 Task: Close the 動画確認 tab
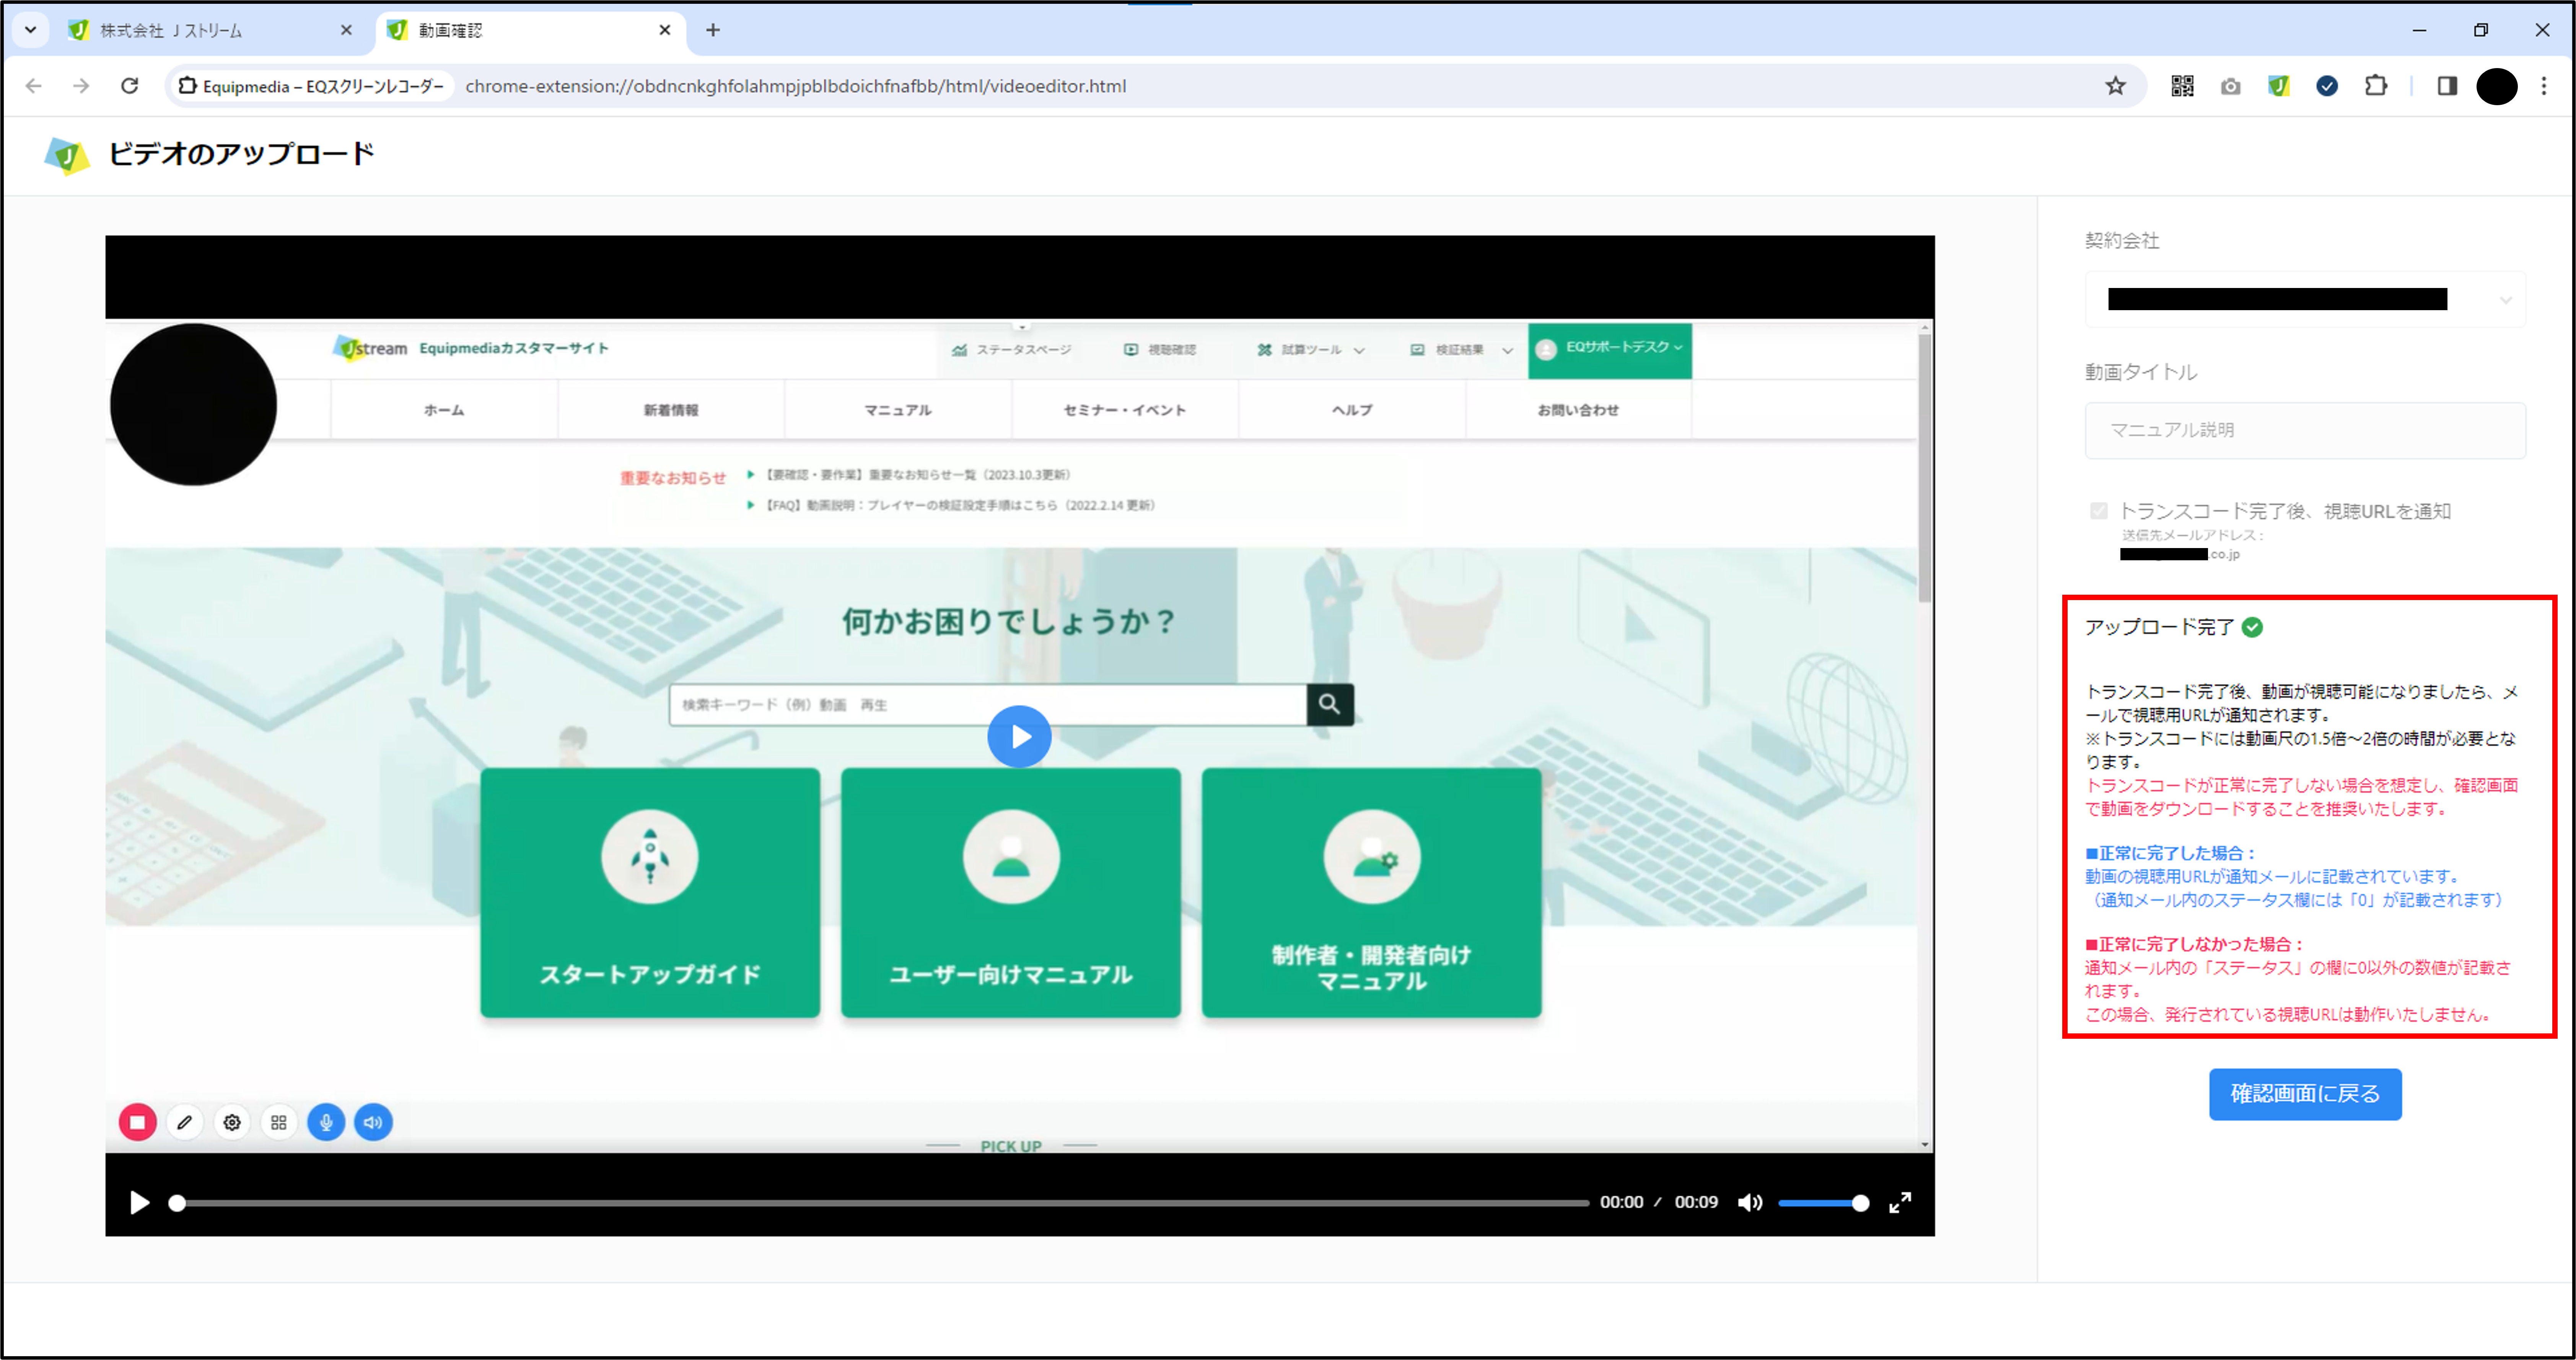tap(665, 30)
